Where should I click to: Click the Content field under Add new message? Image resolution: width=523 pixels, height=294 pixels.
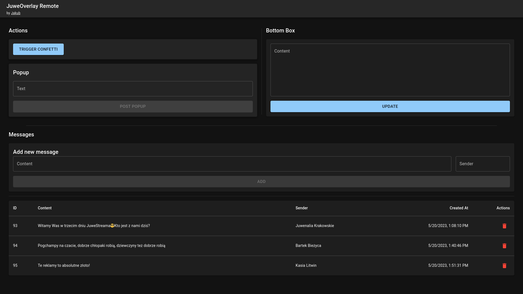[232, 164]
